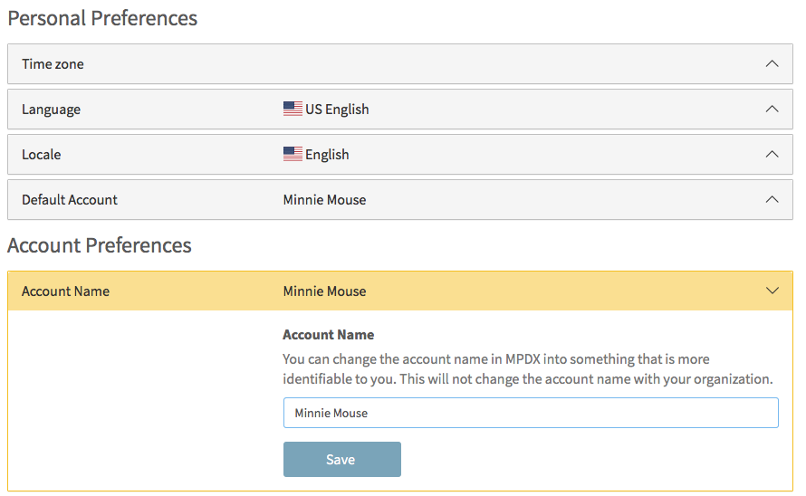The image size is (806, 496).
Task: Click Minnie Mouse in the yellow header
Action: pos(324,291)
